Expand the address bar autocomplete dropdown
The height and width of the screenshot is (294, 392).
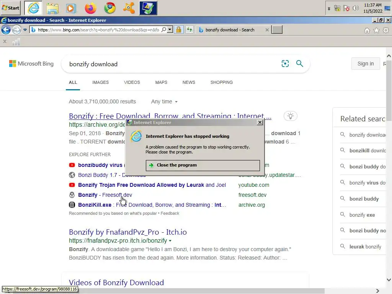(x=170, y=30)
